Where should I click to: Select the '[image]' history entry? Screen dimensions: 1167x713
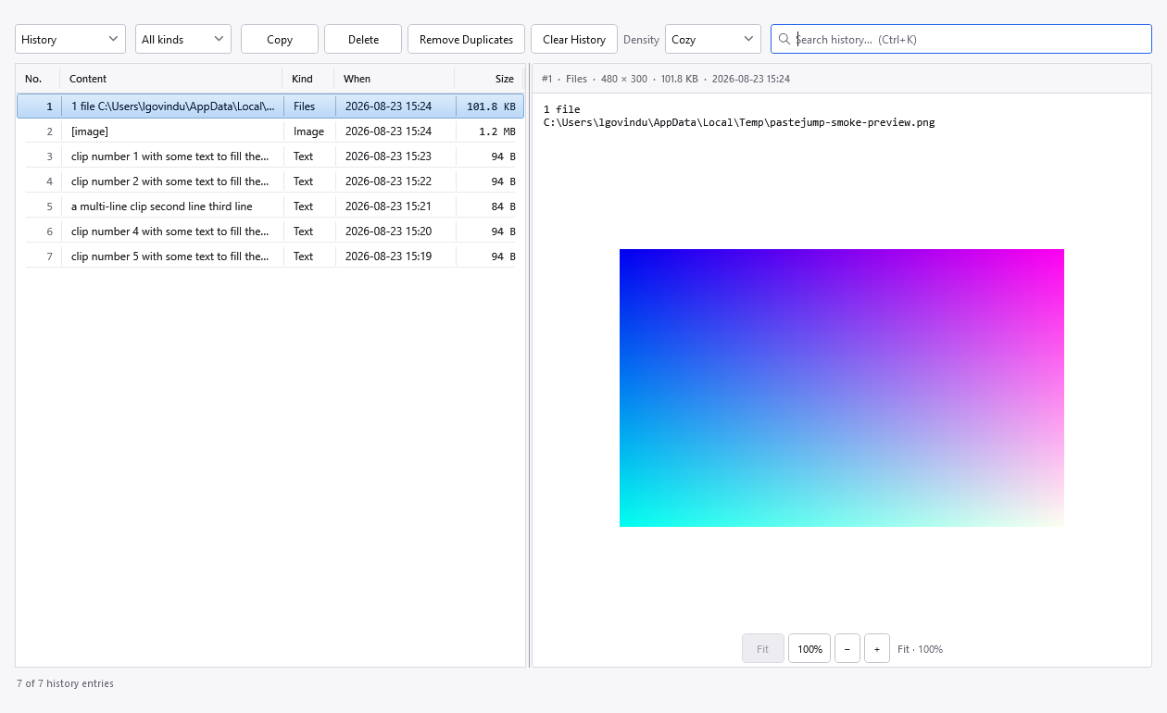(x=270, y=131)
